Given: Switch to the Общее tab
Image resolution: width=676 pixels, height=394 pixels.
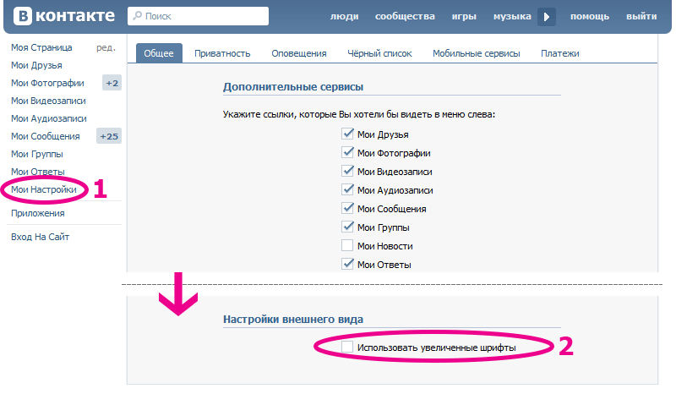Looking at the screenshot, I should [x=159, y=53].
